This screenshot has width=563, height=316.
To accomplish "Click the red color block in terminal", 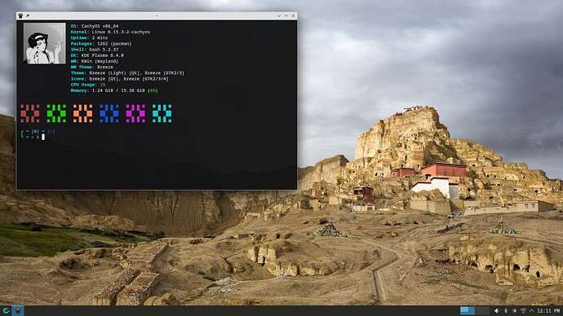I will point(30,113).
